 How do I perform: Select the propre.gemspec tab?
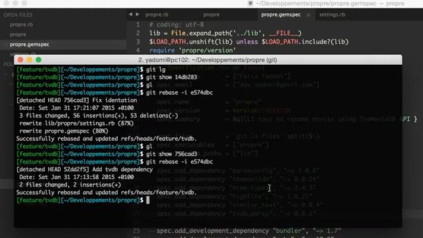[281, 15]
